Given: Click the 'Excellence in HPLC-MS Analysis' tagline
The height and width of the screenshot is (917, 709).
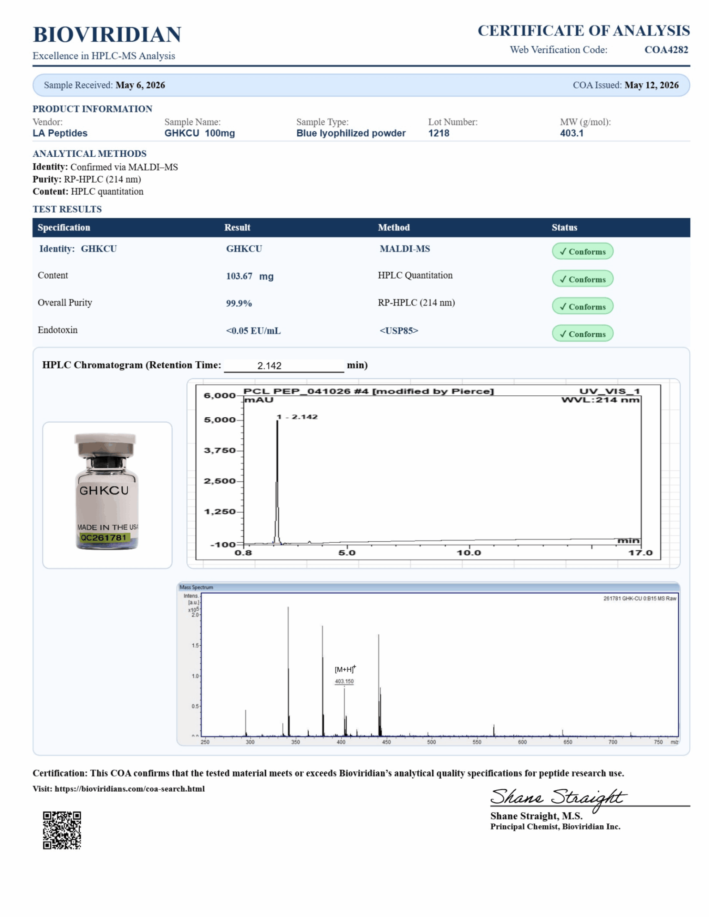Looking at the screenshot, I should coord(104,56).
